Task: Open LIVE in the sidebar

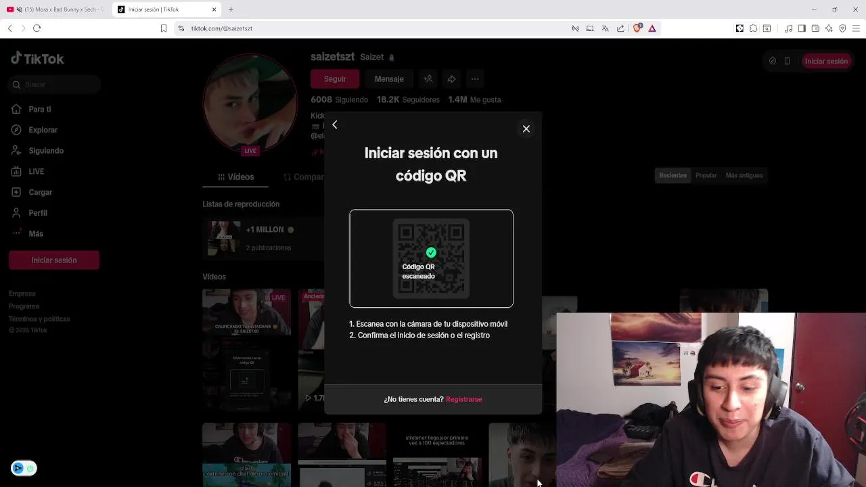Action: [28, 172]
